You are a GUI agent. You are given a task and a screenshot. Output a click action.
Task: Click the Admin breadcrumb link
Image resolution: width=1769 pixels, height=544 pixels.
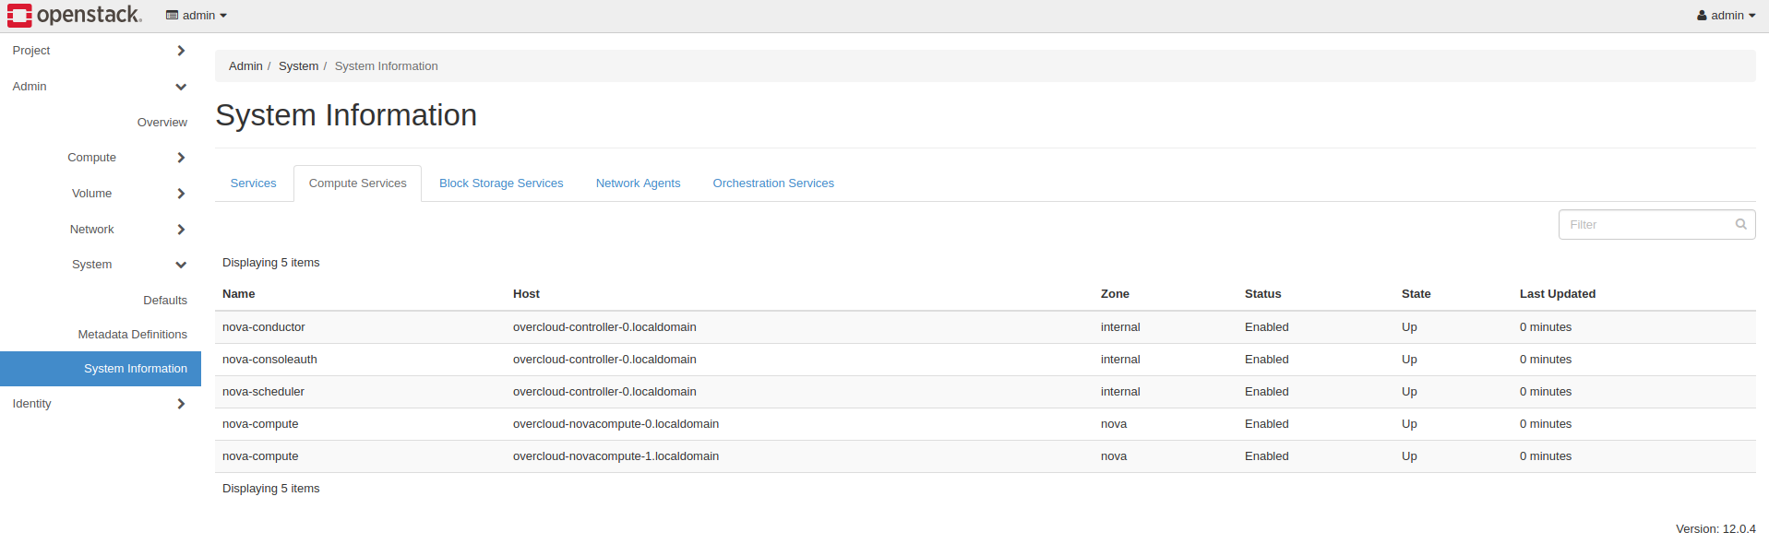tap(245, 66)
